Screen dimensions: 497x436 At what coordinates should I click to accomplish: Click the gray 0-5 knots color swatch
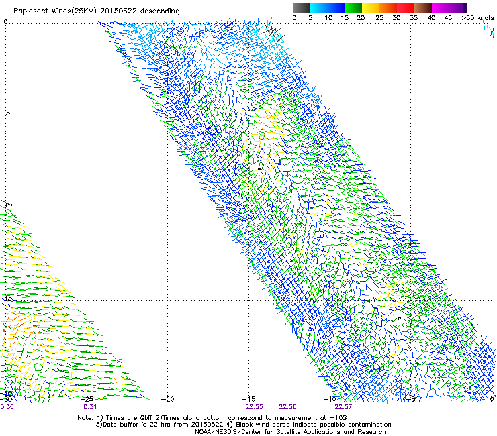pyautogui.click(x=301, y=8)
